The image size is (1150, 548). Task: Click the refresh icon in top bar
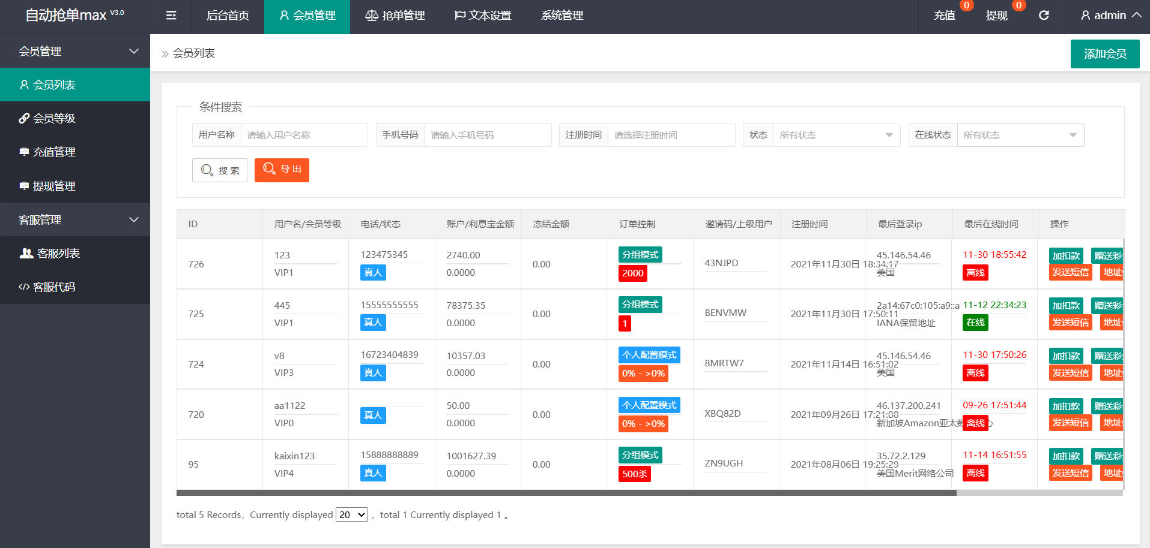pyautogui.click(x=1044, y=16)
